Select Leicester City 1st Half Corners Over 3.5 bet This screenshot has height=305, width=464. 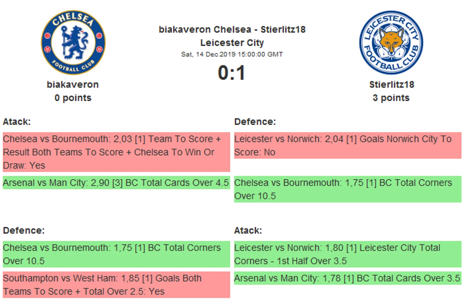tap(348, 254)
